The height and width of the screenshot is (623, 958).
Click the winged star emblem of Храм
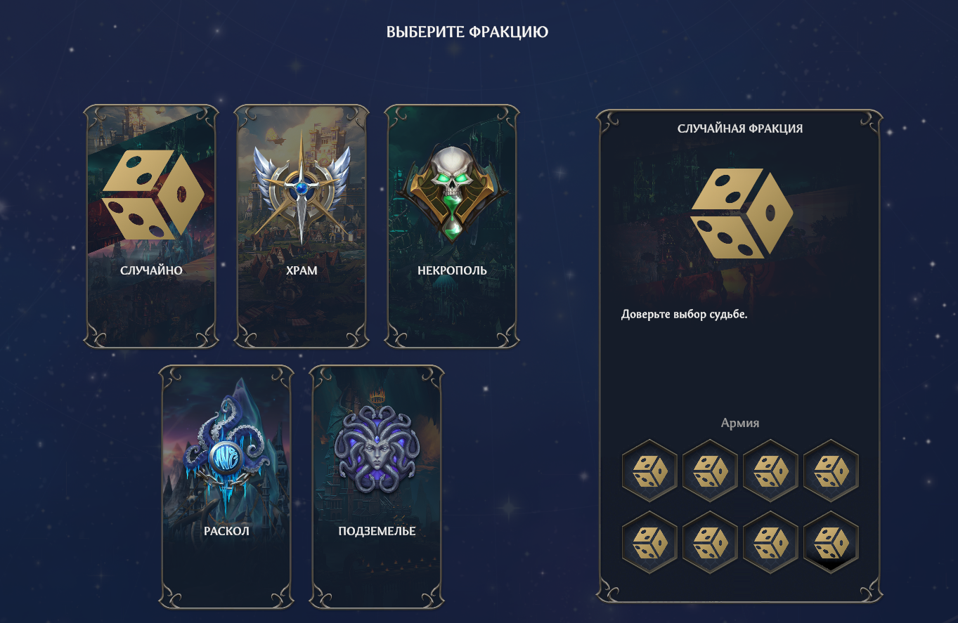pyautogui.click(x=302, y=187)
